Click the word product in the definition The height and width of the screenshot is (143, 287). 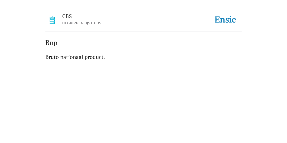coord(94,57)
